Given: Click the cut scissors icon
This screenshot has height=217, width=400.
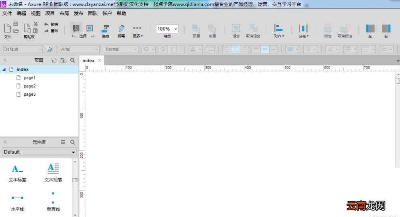Looking at the screenshot, I should (36, 24).
